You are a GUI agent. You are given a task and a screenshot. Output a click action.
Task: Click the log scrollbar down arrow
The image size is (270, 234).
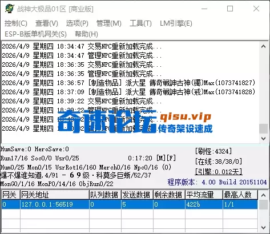(x=264, y=139)
